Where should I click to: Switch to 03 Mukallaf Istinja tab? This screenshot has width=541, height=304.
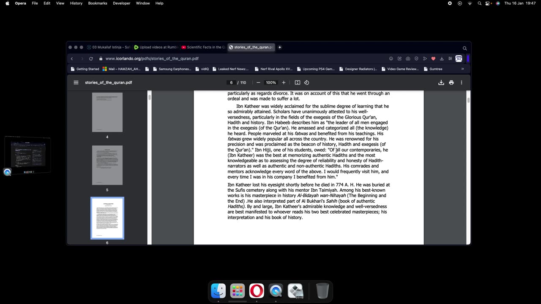pos(108,47)
